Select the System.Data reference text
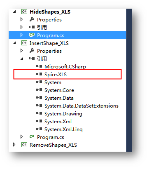 pos(59,98)
